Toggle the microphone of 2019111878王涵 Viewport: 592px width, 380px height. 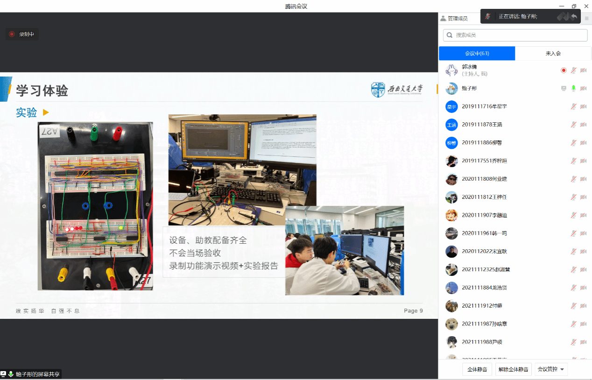pyautogui.click(x=573, y=125)
